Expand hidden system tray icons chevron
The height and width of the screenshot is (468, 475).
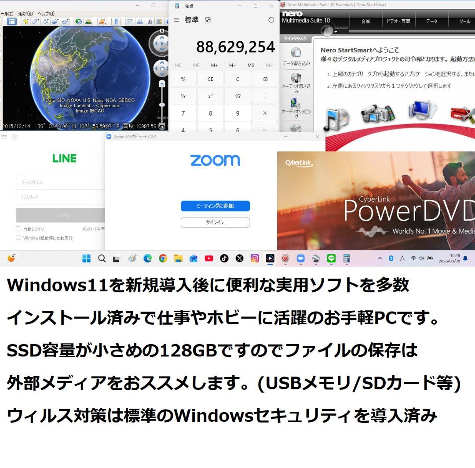pyautogui.click(x=380, y=258)
